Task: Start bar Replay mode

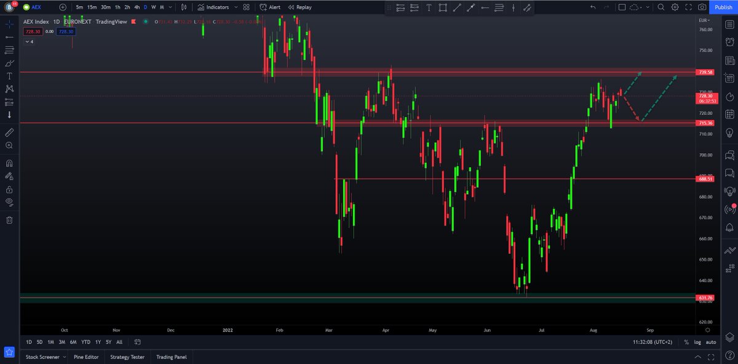Action: click(x=300, y=7)
